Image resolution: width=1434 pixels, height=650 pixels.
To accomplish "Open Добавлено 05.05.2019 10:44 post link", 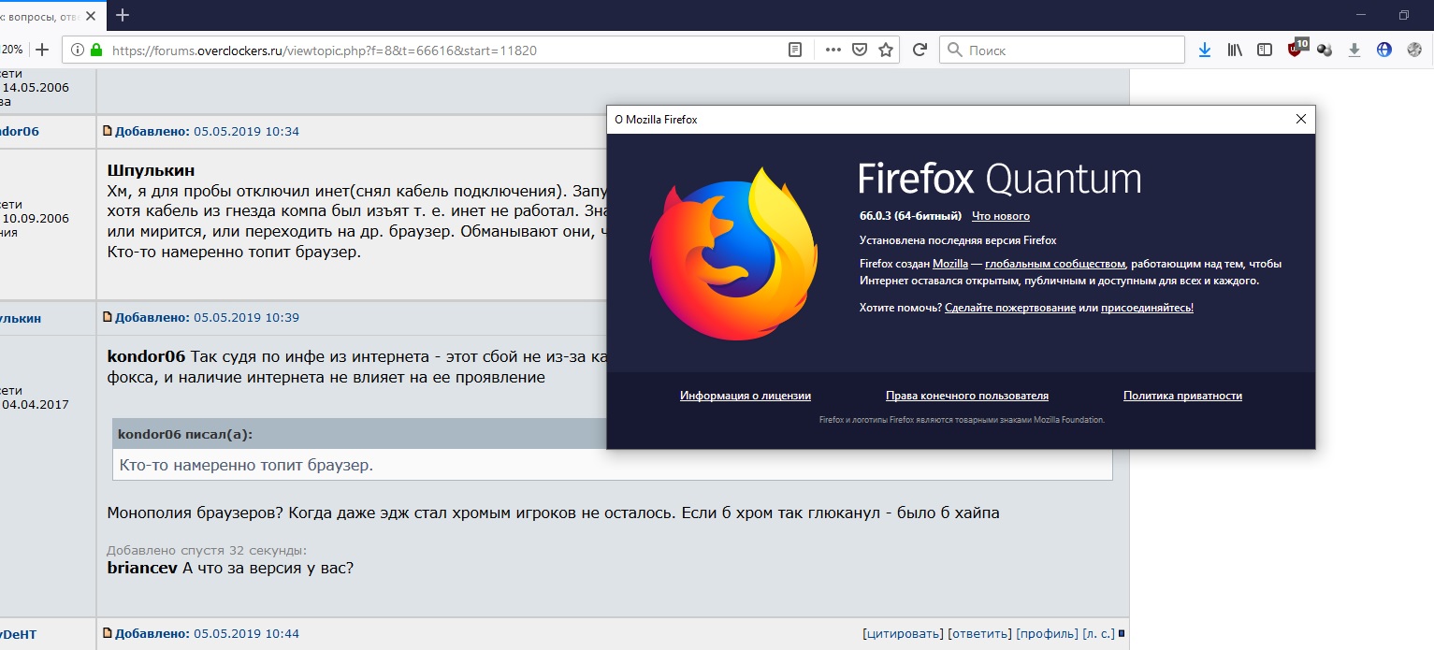I will (207, 634).
